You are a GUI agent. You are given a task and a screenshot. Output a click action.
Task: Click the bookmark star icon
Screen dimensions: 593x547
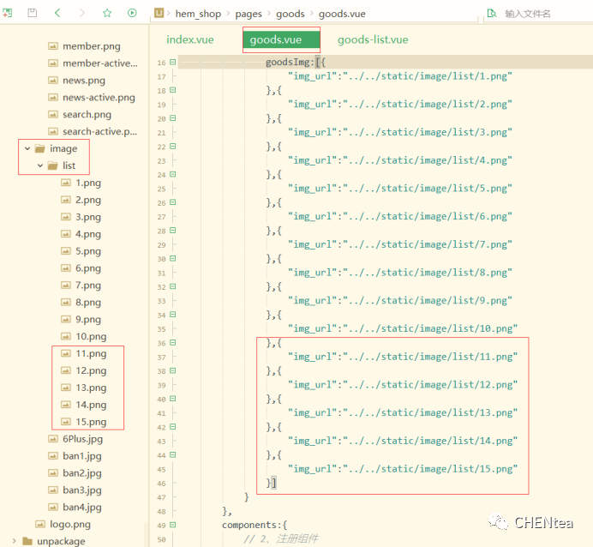tap(107, 13)
